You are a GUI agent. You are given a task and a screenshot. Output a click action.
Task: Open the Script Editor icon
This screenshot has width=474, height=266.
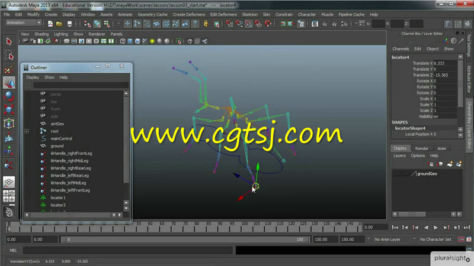click(x=469, y=250)
